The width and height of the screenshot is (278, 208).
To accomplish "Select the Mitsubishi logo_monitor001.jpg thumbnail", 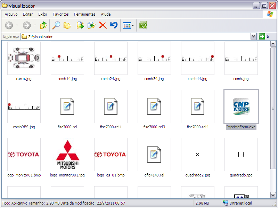I will click(67, 155).
